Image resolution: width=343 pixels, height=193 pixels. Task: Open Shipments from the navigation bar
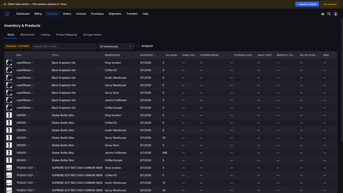click(115, 14)
